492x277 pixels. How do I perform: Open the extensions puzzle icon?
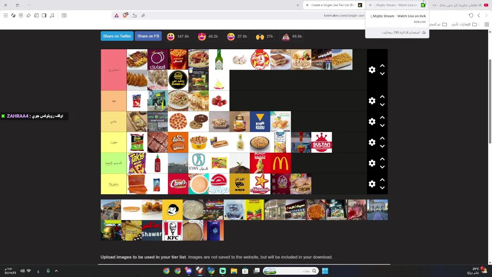coord(28,15)
